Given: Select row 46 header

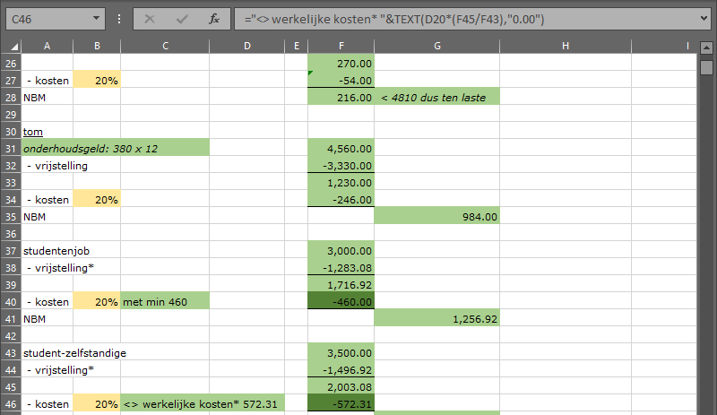Looking at the screenshot, I should tap(11, 404).
